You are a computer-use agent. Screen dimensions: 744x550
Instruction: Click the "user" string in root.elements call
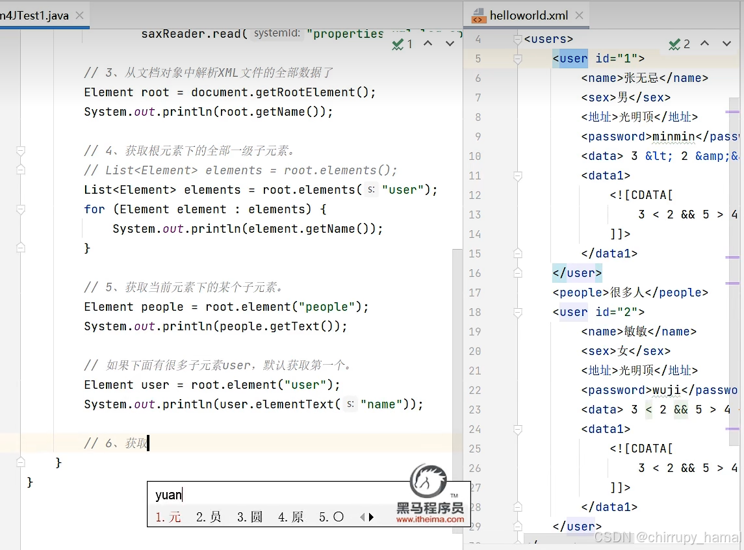coord(403,190)
